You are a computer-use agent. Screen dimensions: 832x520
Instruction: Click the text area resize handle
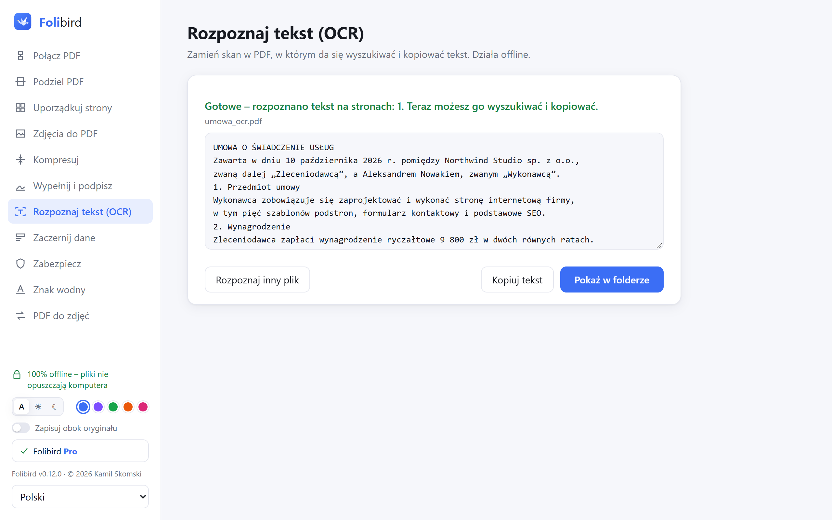[x=659, y=245]
